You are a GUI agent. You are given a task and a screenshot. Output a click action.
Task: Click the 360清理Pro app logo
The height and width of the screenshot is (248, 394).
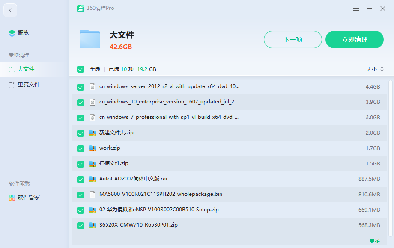80,9
